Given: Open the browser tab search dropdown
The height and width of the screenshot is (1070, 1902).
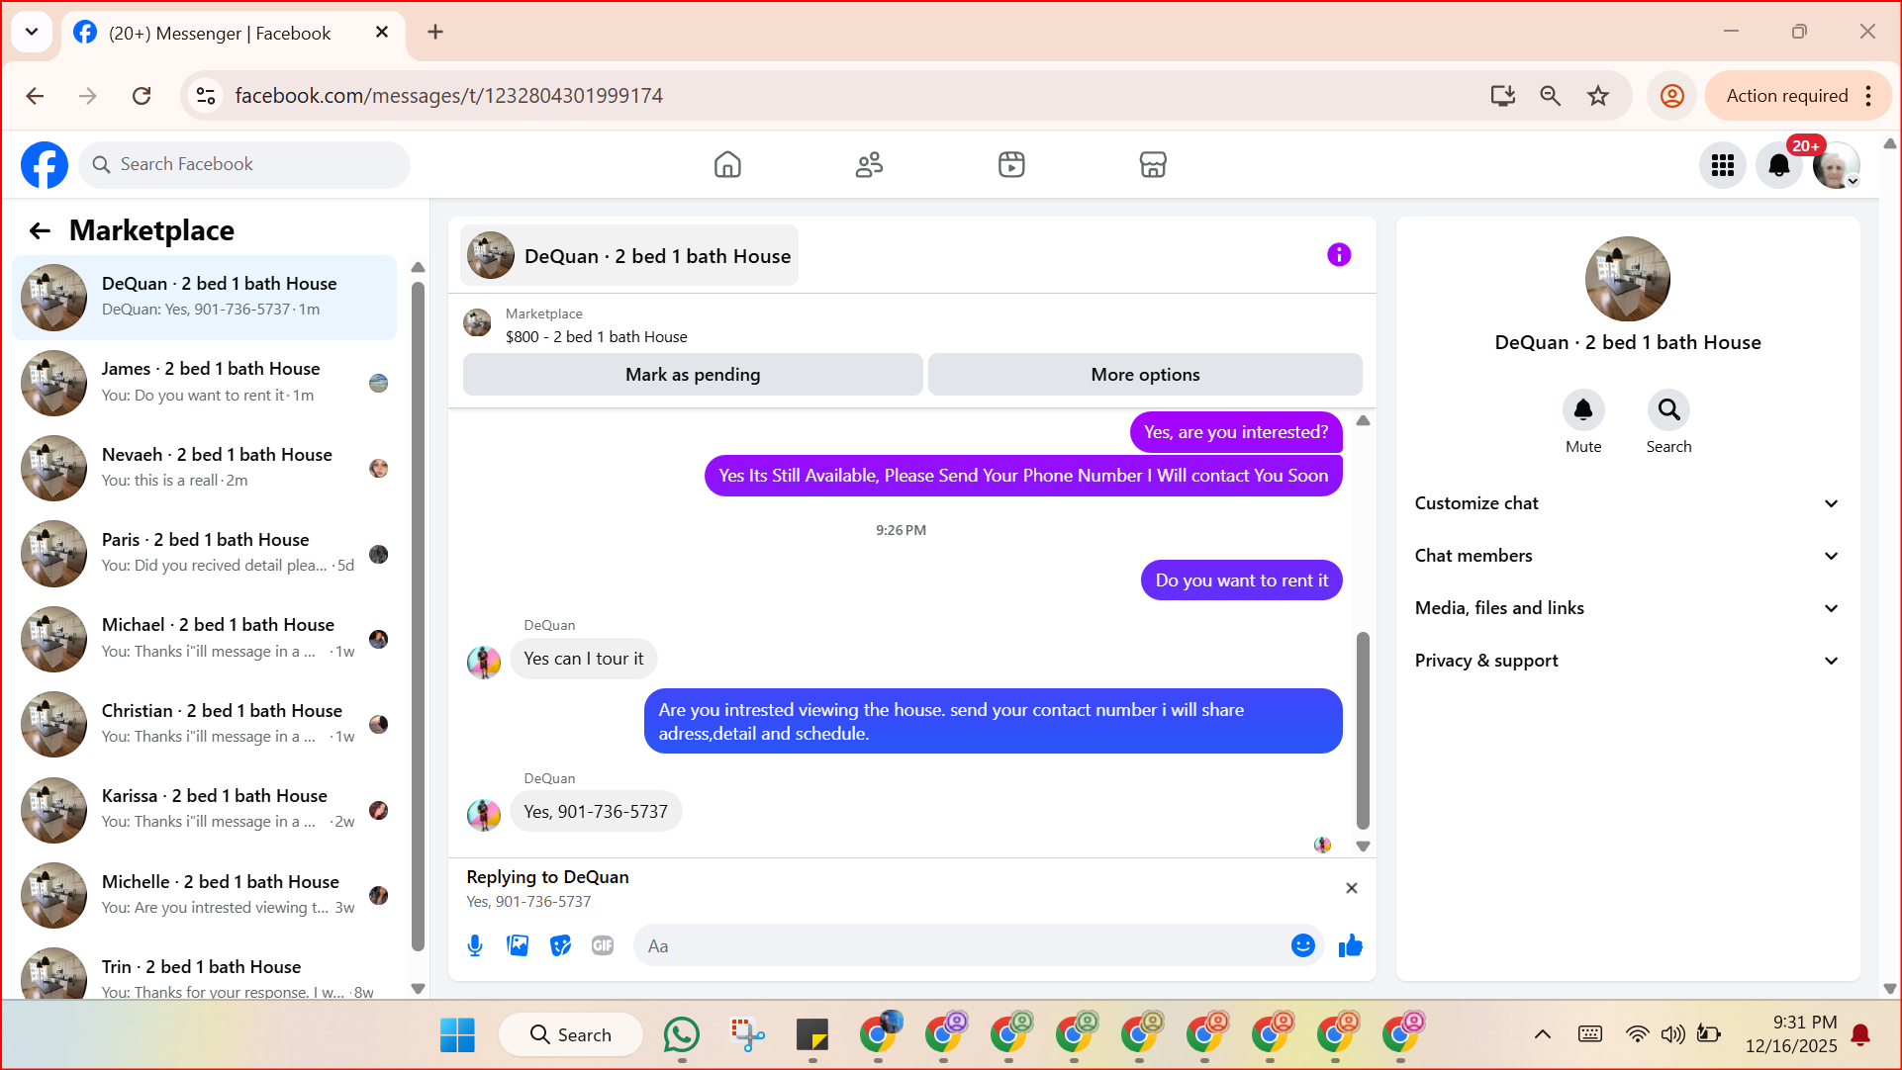Looking at the screenshot, I should 32,32.
